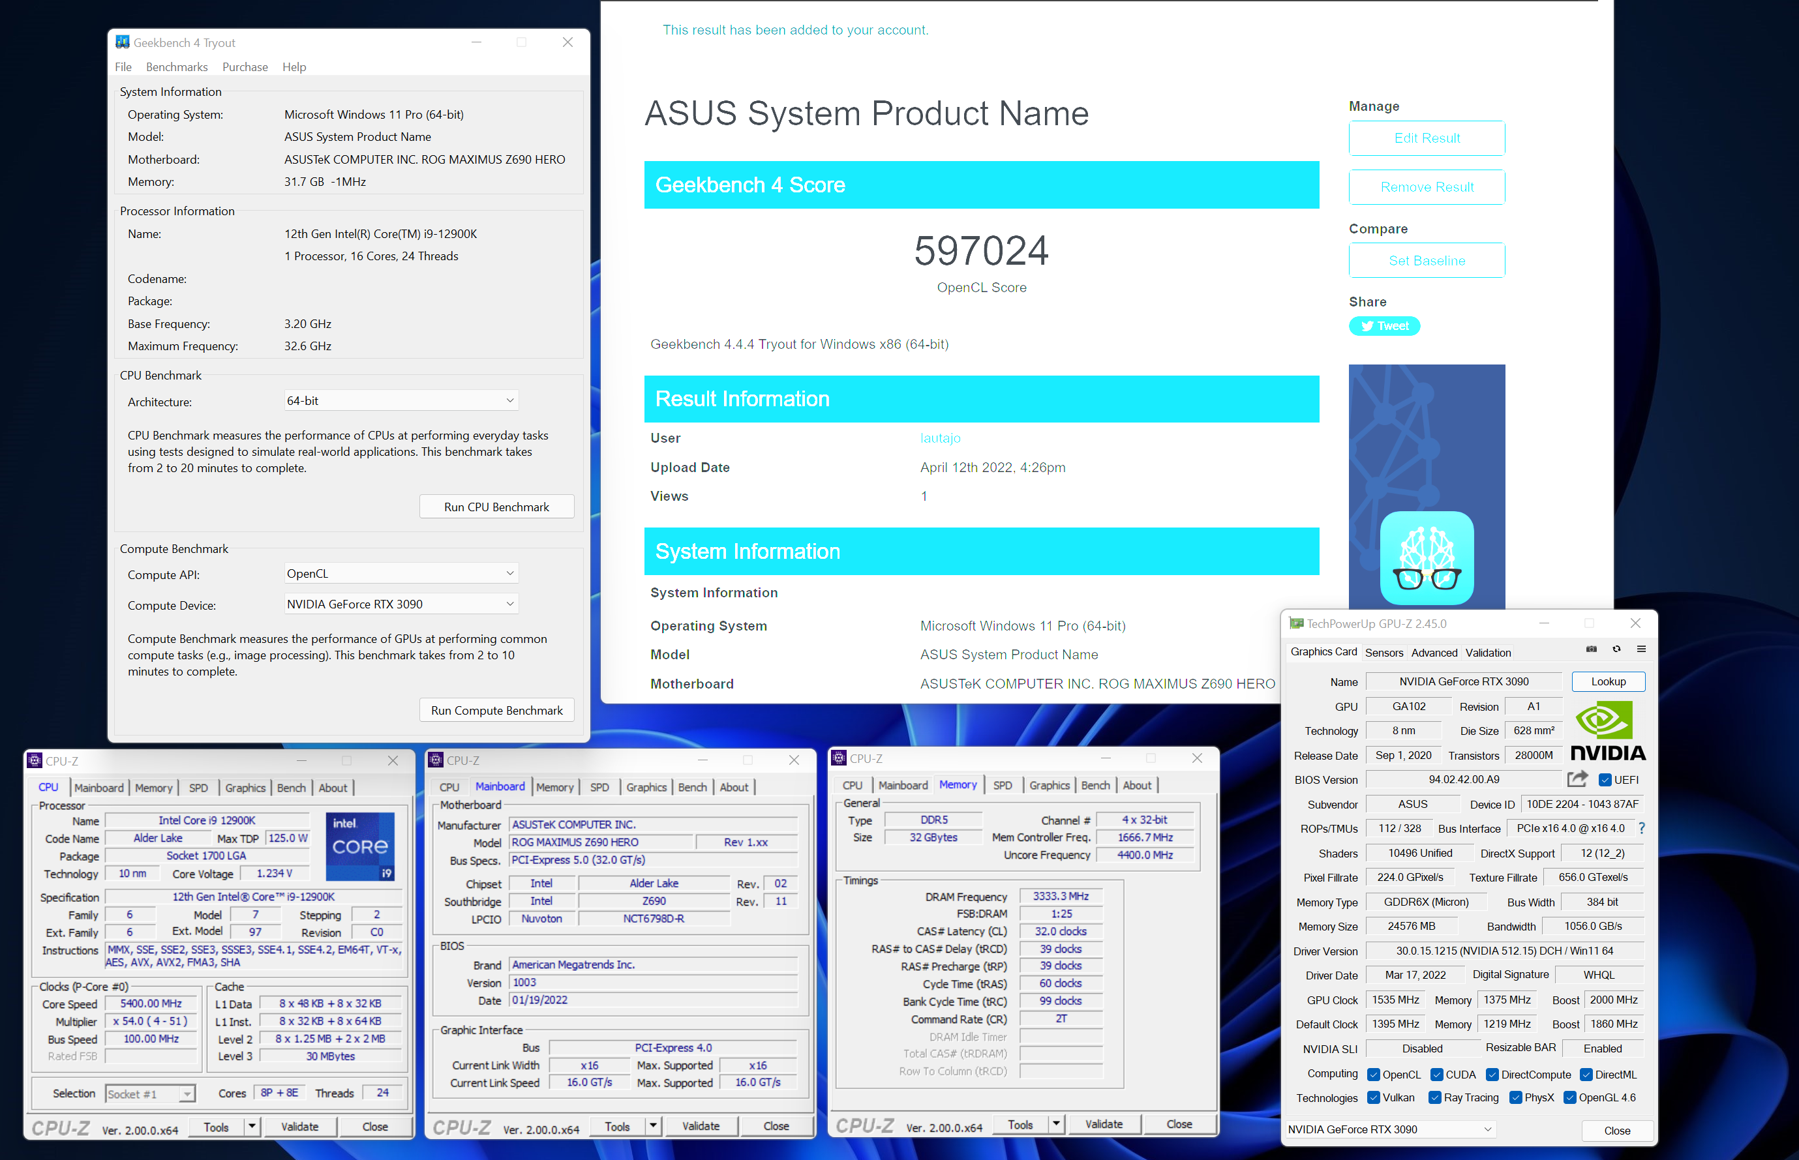
Task: Open Bench tab in CPU-Z CPU window
Action: 292,787
